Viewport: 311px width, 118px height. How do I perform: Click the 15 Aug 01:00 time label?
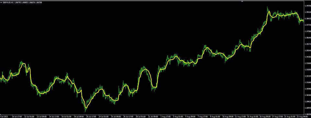(253, 117)
